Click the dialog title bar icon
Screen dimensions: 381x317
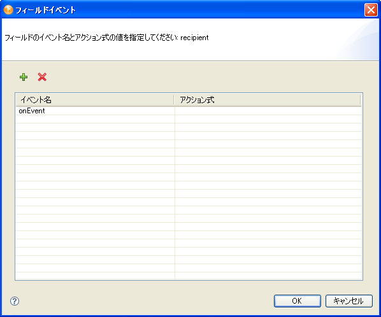8,10
